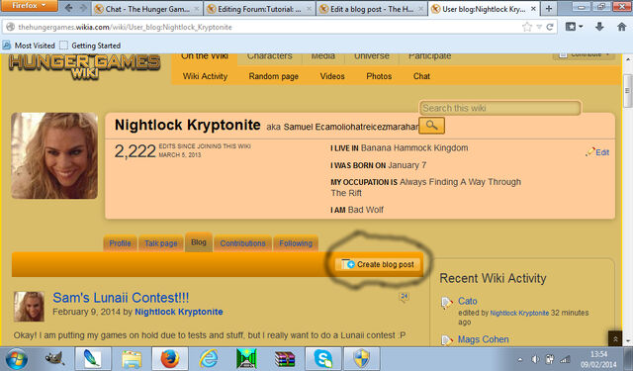Viewport: 633px width, 371px height.
Task: Select the Blog tab
Action: pos(199,242)
